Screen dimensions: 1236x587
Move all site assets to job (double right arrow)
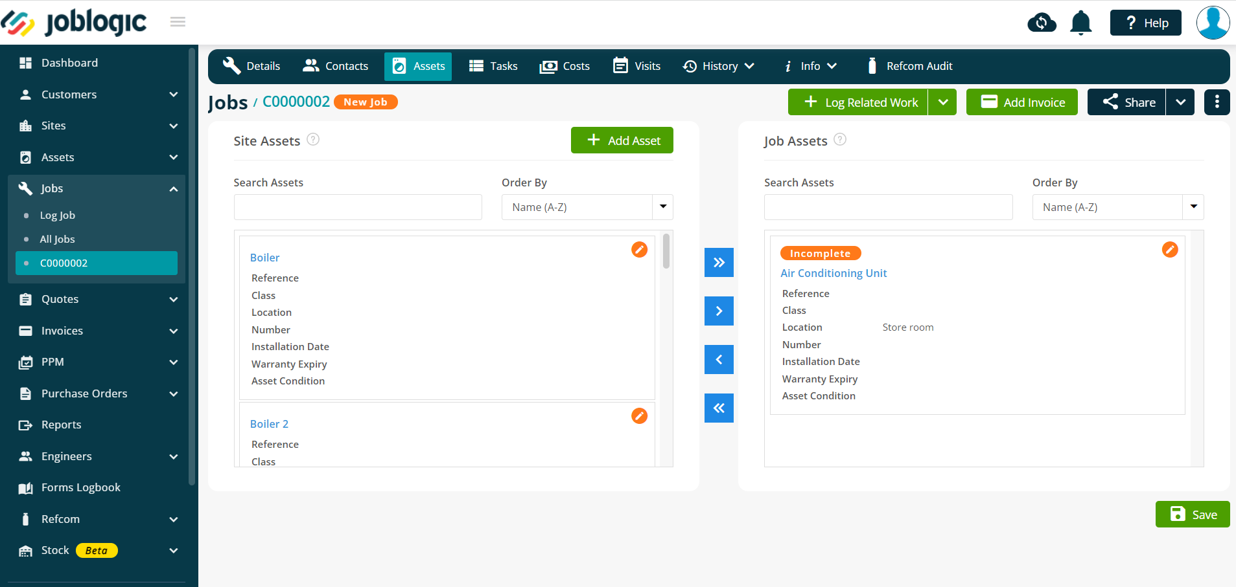[x=719, y=262]
